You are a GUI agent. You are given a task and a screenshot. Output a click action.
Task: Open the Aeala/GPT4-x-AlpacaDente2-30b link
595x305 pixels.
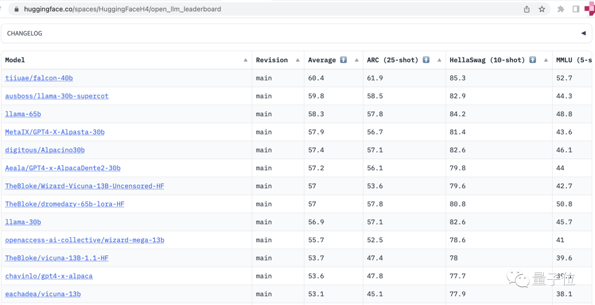point(63,168)
